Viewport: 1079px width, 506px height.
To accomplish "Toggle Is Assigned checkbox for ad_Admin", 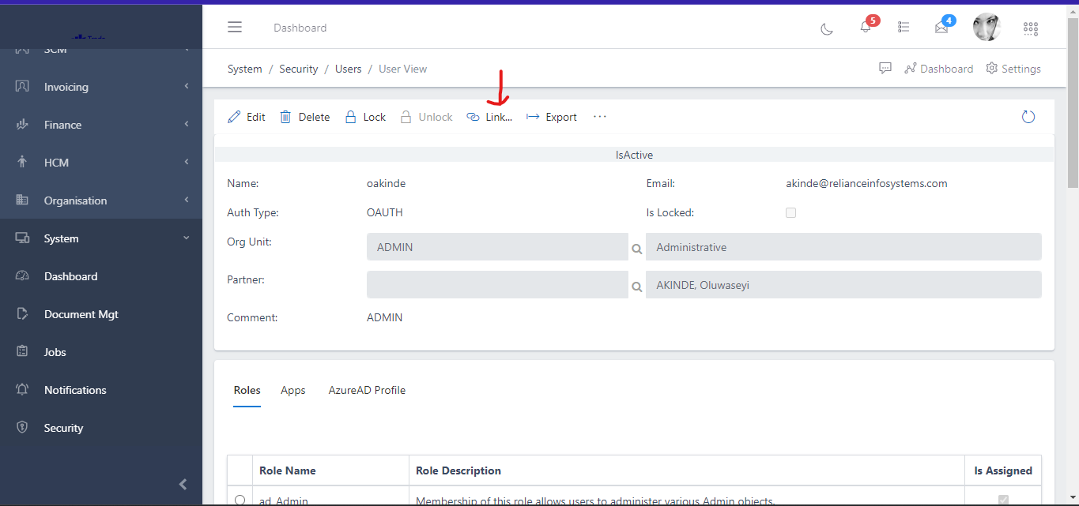I will [1003, 499].
